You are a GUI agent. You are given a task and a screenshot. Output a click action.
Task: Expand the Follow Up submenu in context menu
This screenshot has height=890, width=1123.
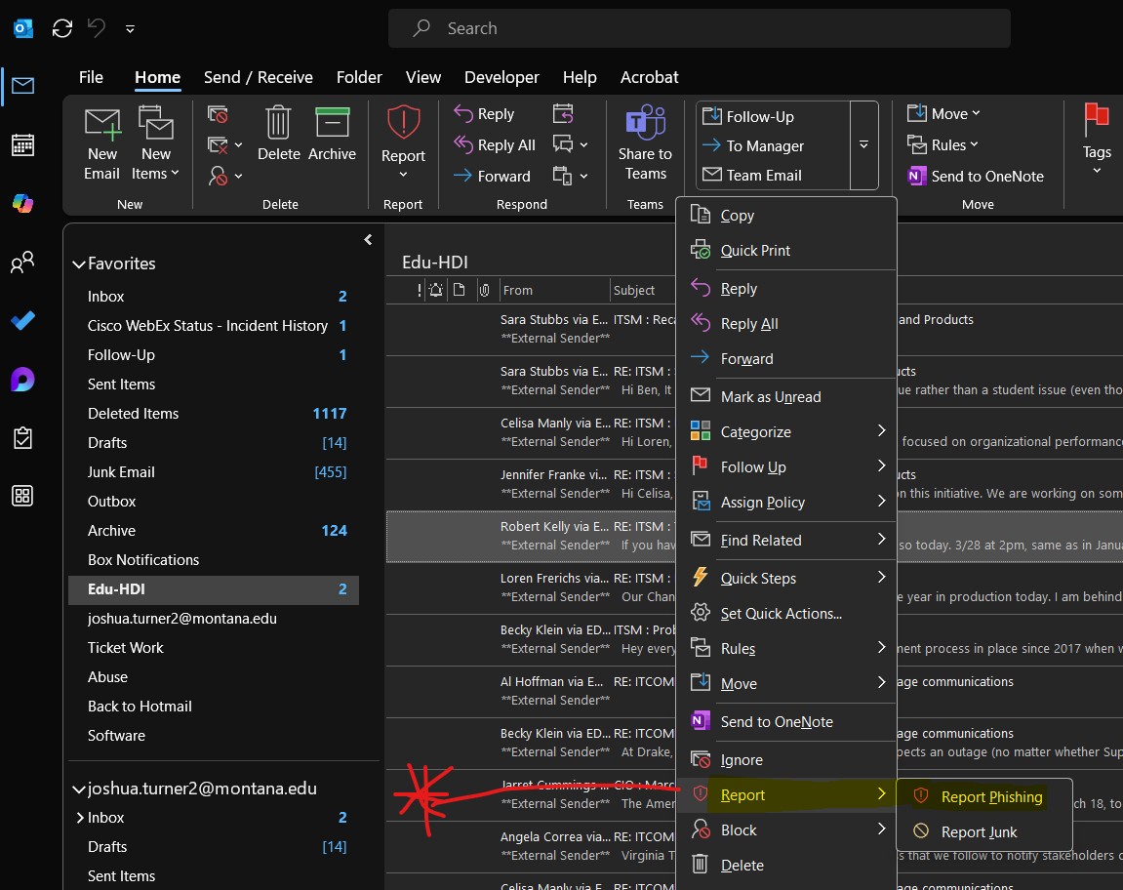click(785, 467)
